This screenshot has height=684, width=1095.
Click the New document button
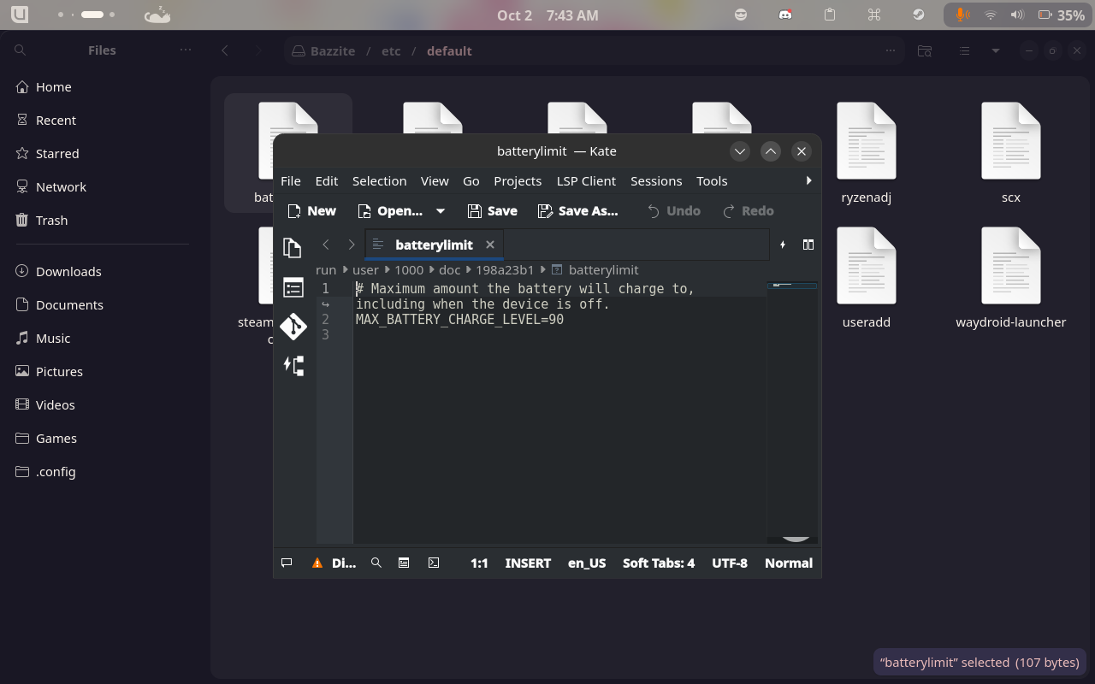(x=312, y=210)
